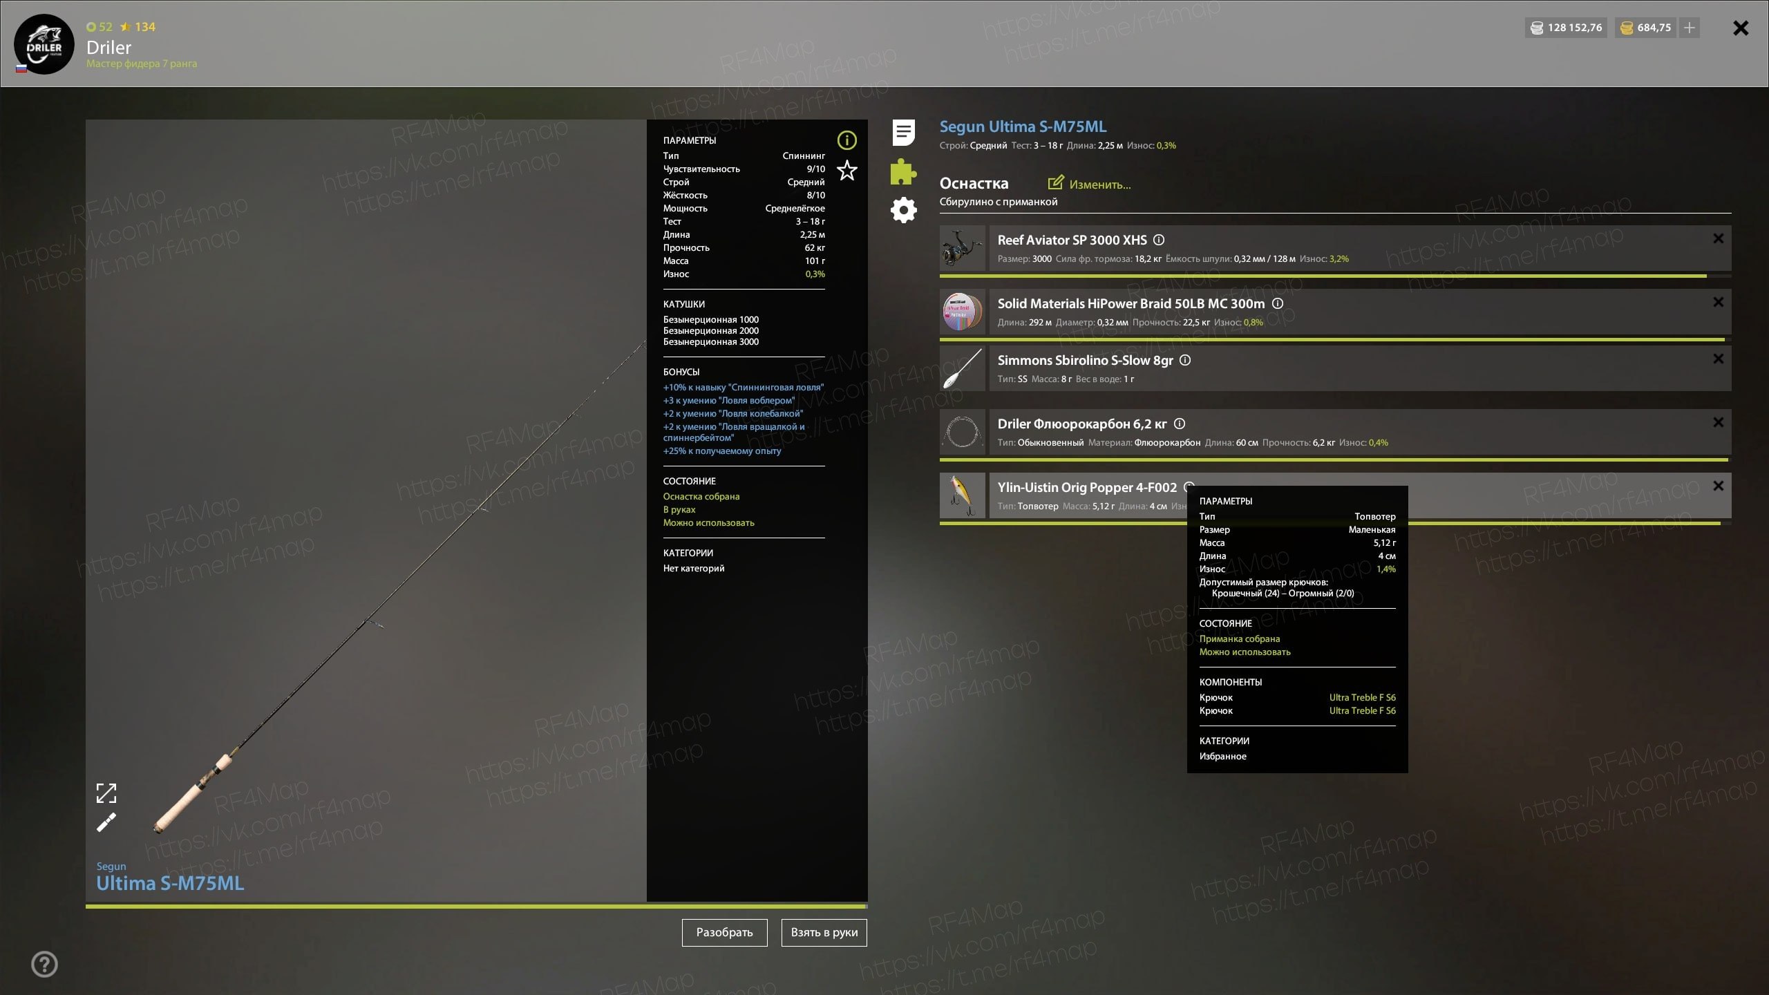
Task: Click the Безынерционная 3000 reel entry
Action: (710, 341)
